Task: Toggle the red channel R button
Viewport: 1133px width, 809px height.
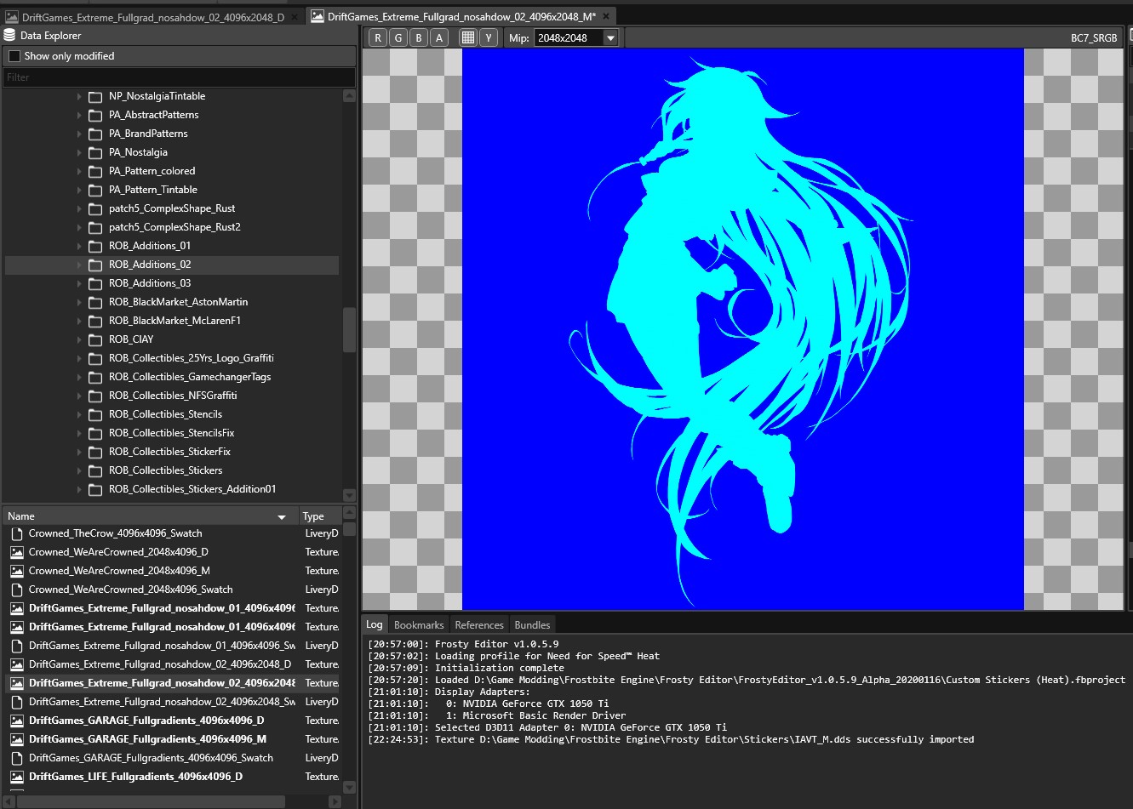Action: pos(377,37)
